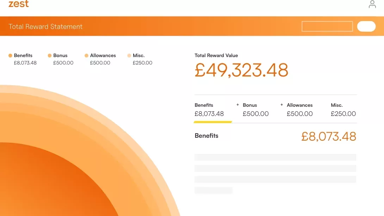Click the white pill button in header

(x=366, y=26)
